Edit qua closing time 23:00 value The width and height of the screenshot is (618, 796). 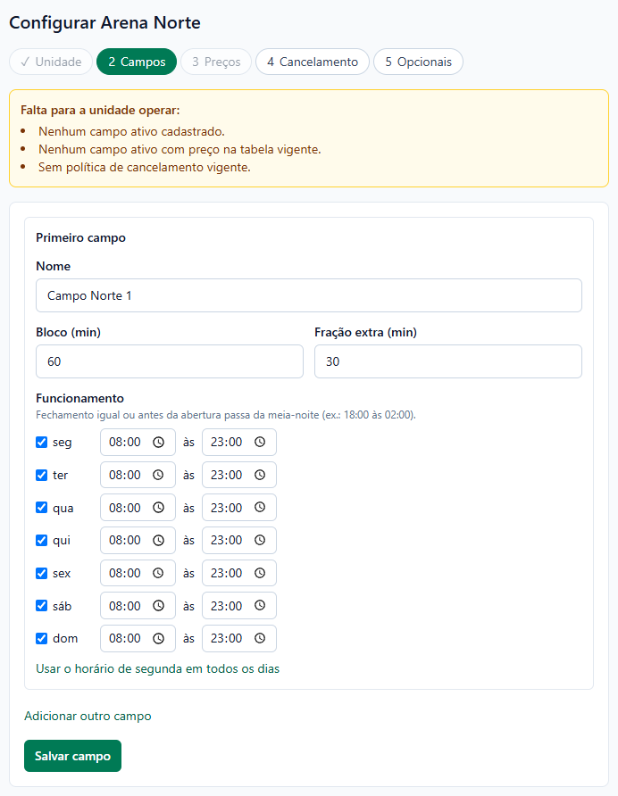pyautogui.click(x=227, y=508)
